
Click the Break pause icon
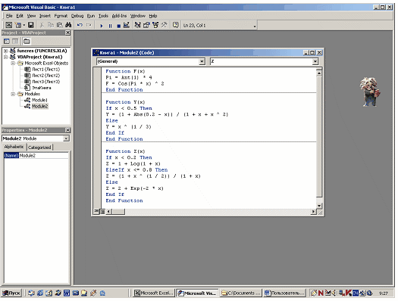(110, 26)
